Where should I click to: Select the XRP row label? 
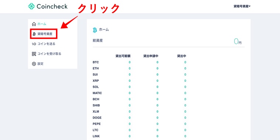(96, 81)
